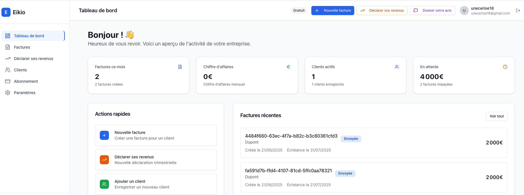Click the Nouvelle facture button in header
524x195 pixels.
(333, 11)
